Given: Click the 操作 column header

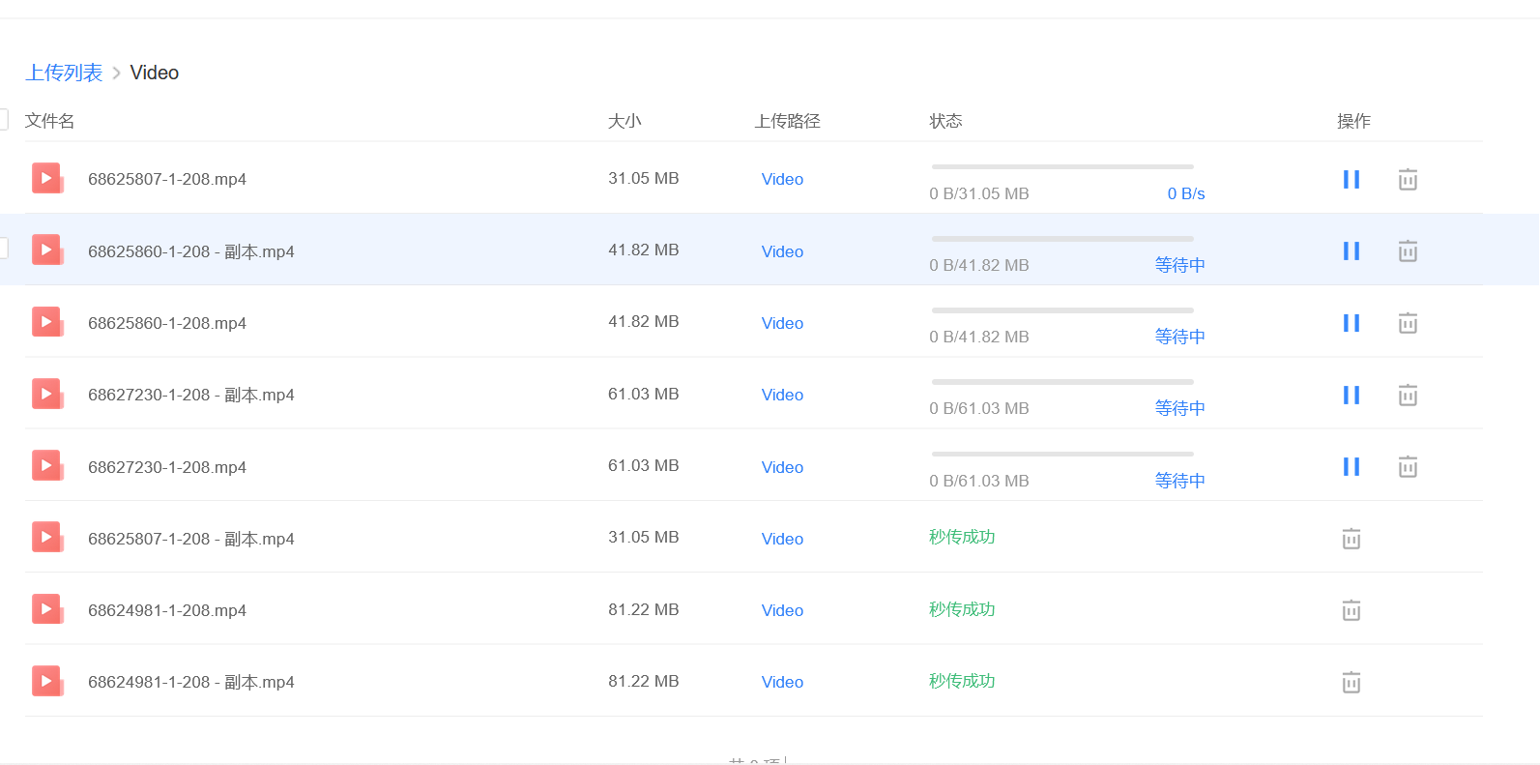Looking at the screenshot, I should pos(1353,121).
